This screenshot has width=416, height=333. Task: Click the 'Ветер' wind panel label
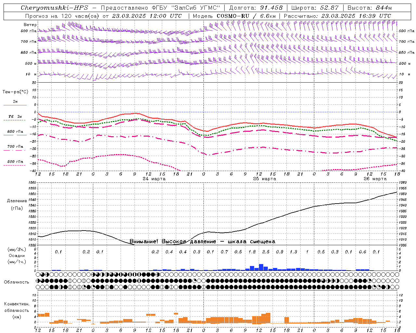(30, 25)
